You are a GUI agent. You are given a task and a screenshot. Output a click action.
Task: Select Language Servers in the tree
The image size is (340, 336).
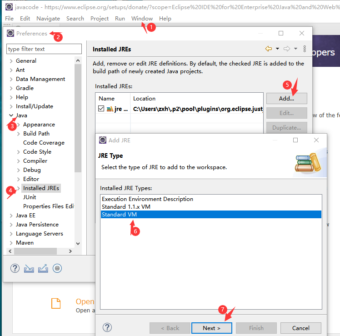40,234
